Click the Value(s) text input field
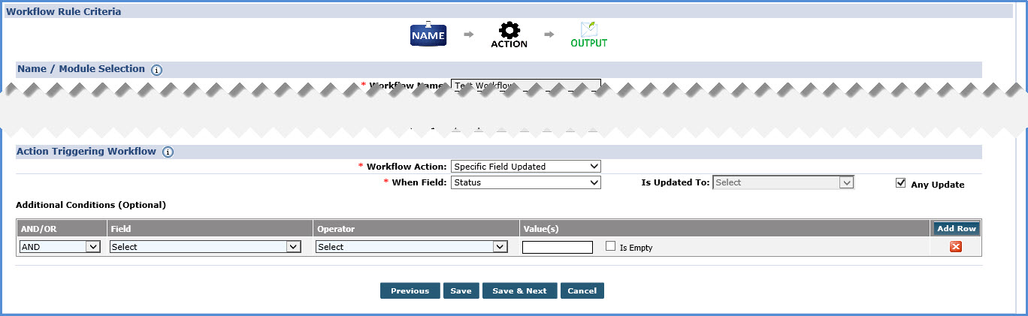 [x=557, y=247]
